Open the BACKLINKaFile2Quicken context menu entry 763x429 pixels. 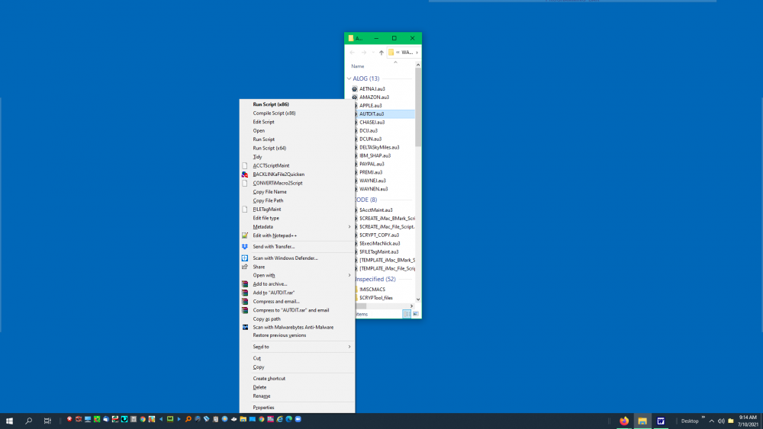(297, 174)
